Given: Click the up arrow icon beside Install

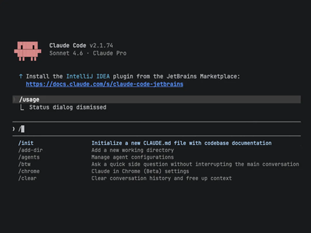Looking at the screenshot, I should tap(21, 76).
